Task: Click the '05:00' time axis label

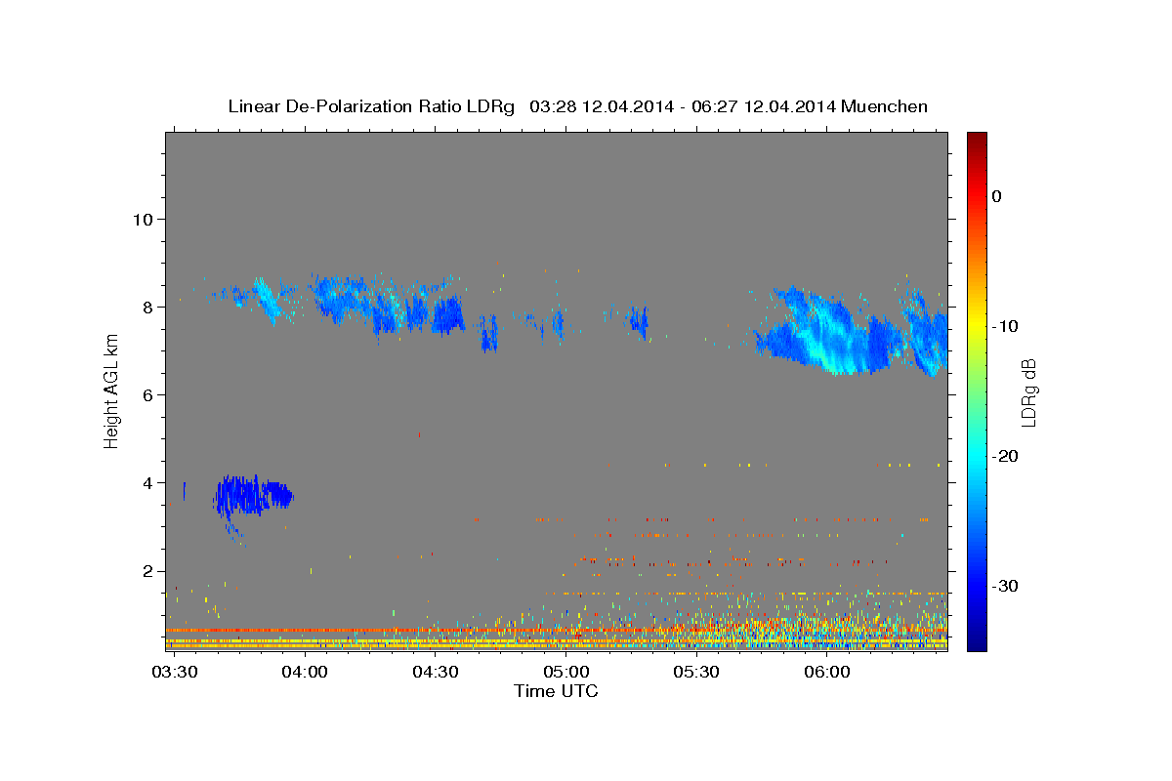Action: pyautogui.click(x=565, y=672)
